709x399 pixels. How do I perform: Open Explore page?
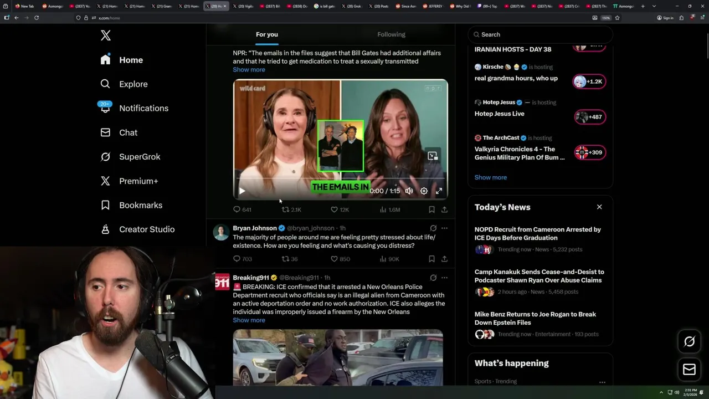pyautogui.click(x=124, y=84)
